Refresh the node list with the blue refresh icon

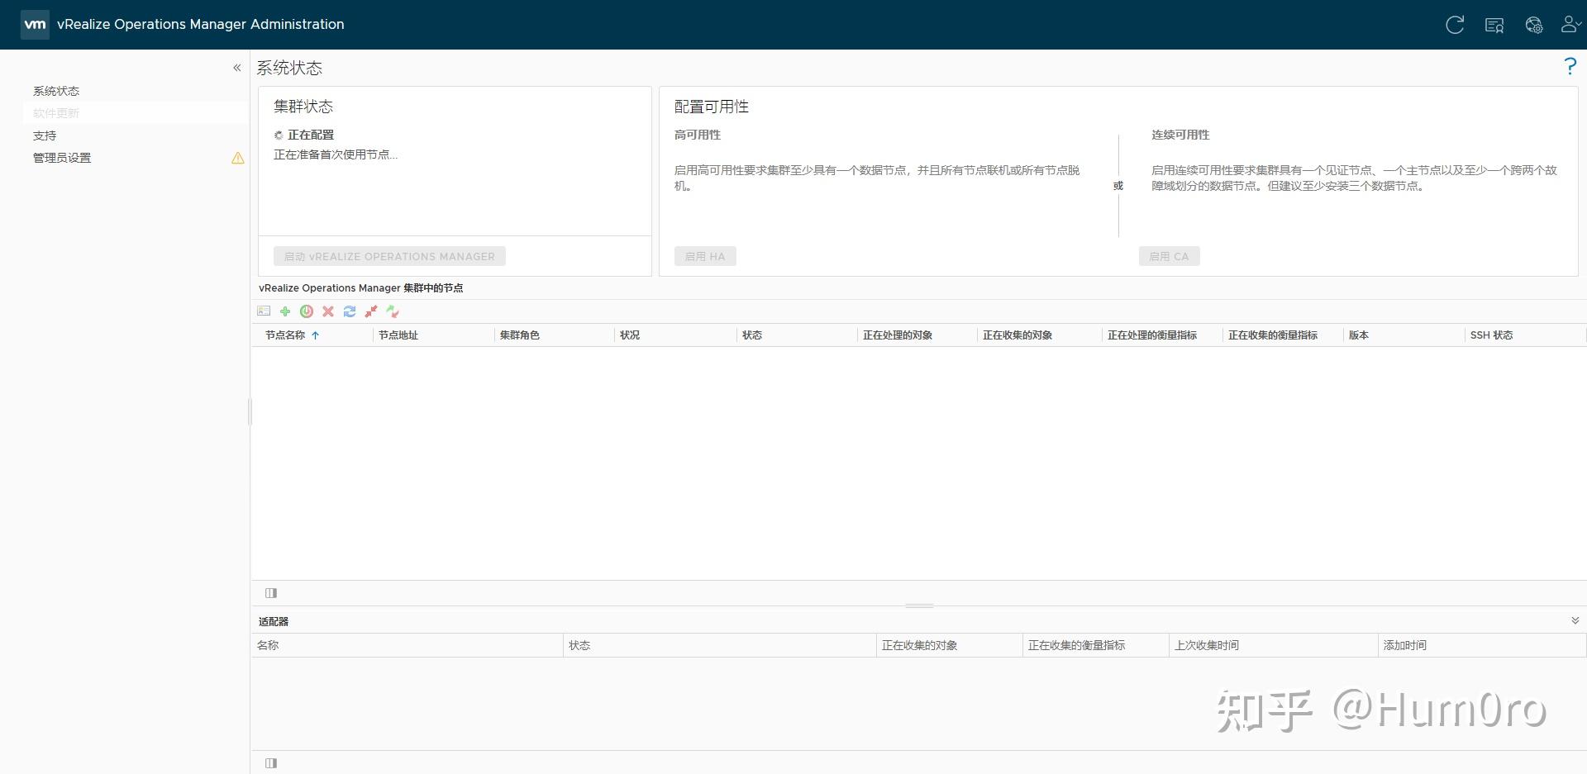[x=349, y=311]
